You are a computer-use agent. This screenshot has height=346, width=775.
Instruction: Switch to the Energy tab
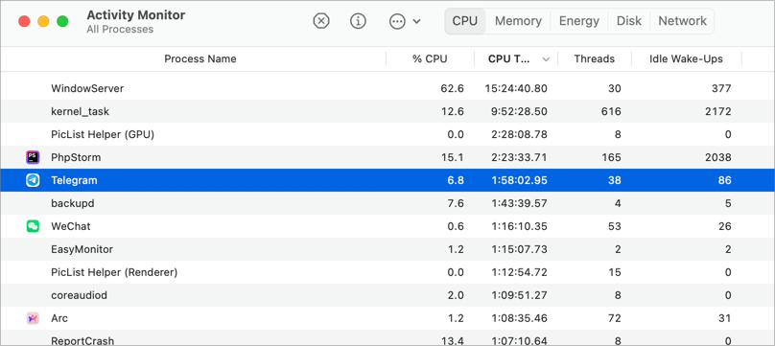tap(578, 21)
